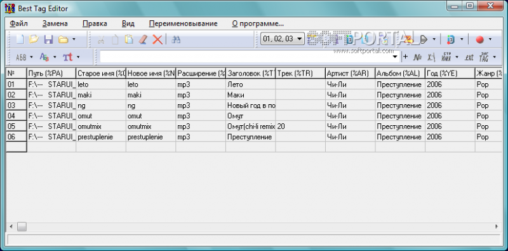Click the 'Омут' title cell in row 04
Viewport: 508px width, 251px height.
pyautogui.click(x=250, y=116)
